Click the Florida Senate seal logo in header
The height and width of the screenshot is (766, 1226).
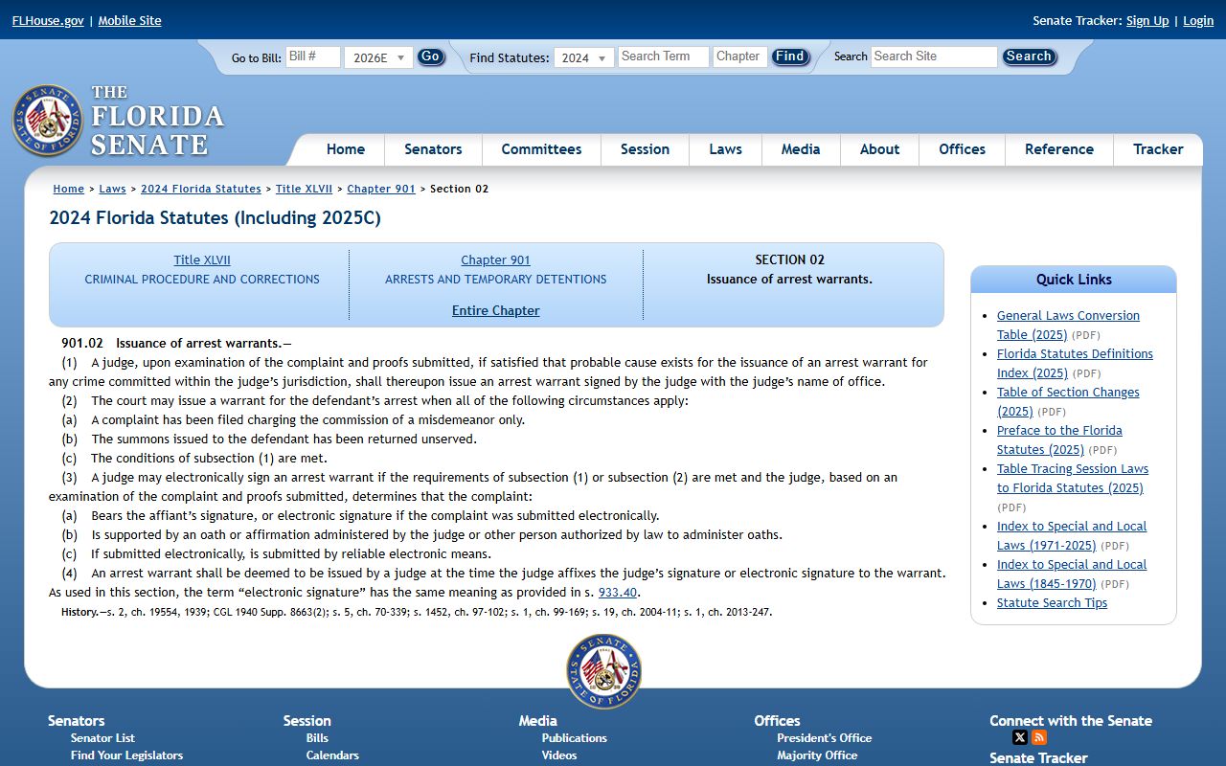tap(48, 121)
